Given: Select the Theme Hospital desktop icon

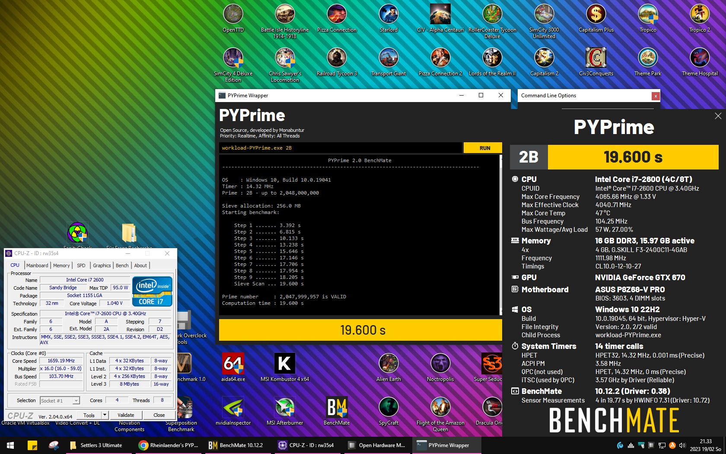Looking at the screenshot, I should coord(700,62).
